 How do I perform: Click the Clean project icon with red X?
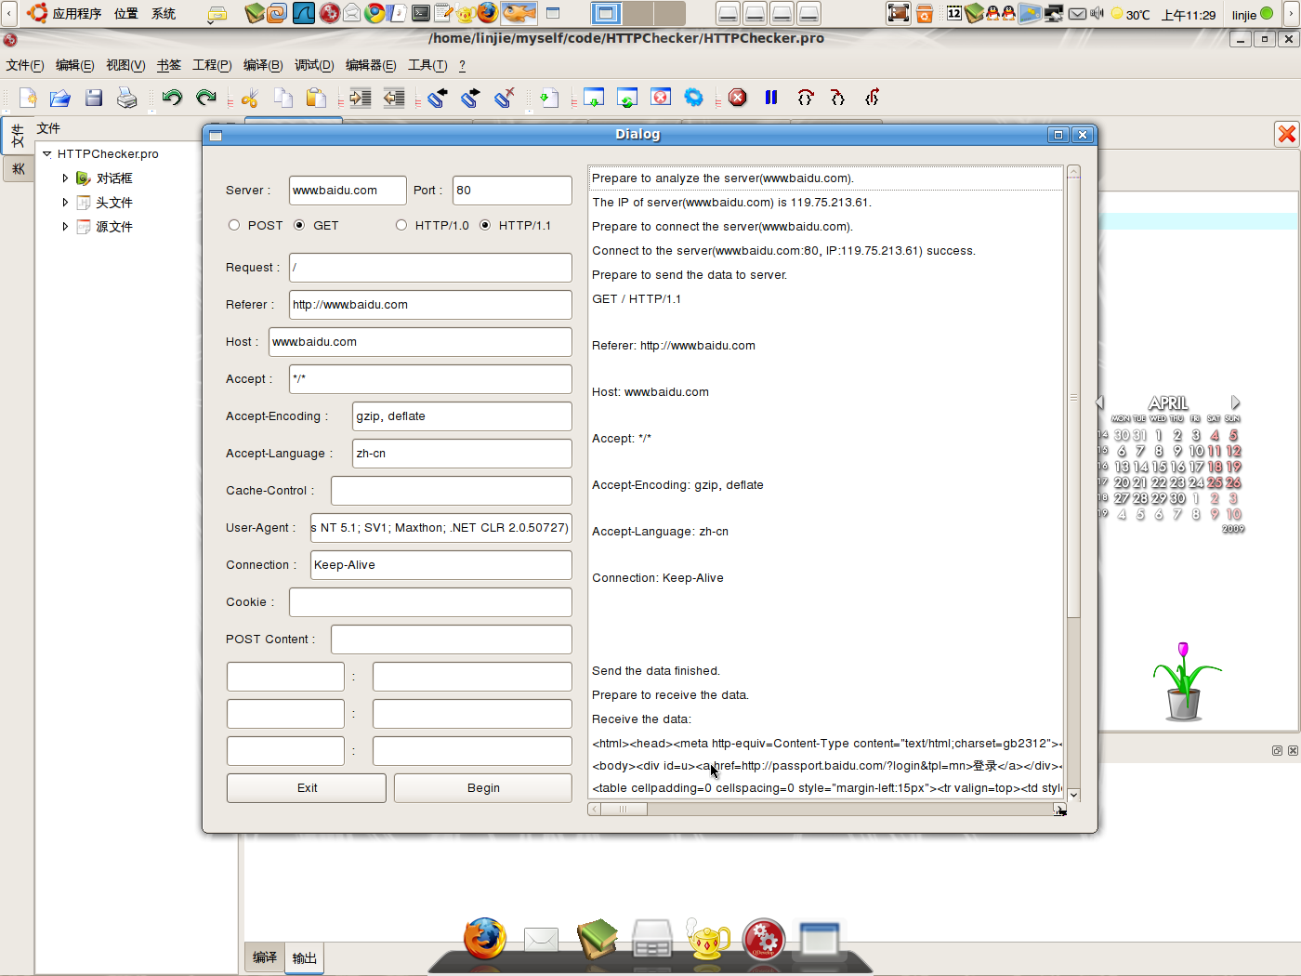point(661,98)
